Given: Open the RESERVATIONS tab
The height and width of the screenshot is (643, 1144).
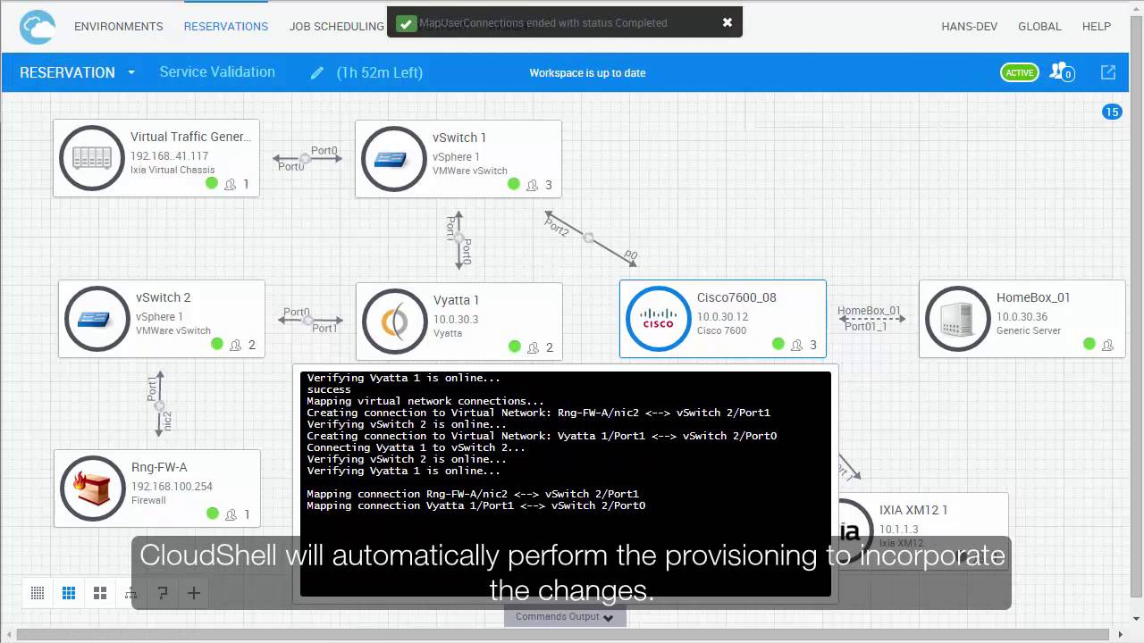Looking at the screenshot, I should (226, 27).
